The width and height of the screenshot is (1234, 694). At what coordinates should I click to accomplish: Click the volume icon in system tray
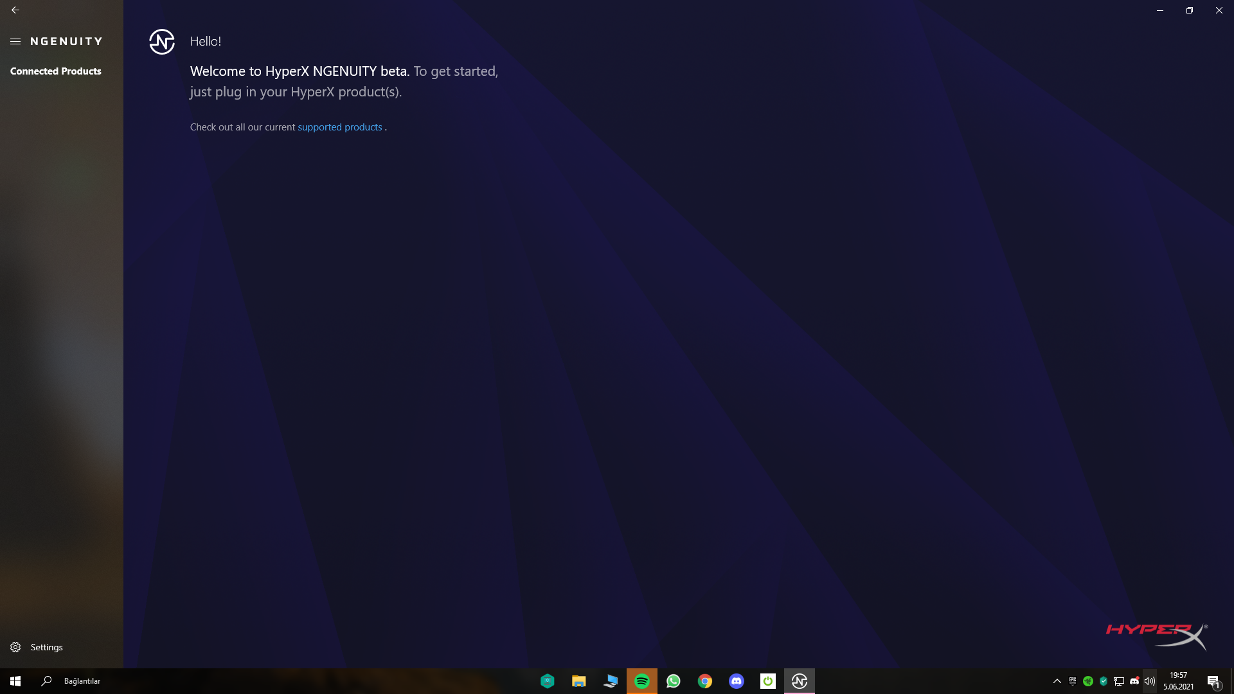[x=1150, y=681]
